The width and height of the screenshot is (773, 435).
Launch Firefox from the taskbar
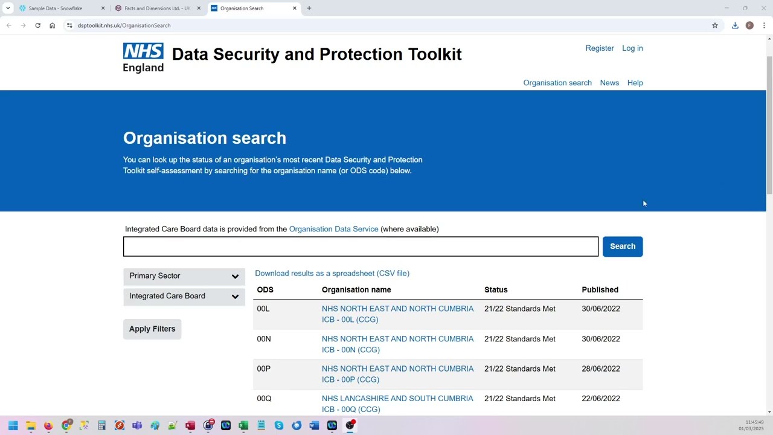(x=48, y=425)
